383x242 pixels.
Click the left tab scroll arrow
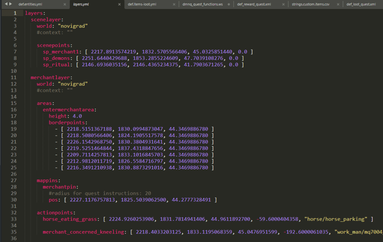tap(6, 4)
